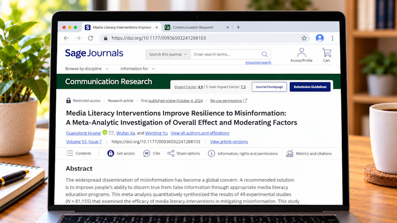Image resolution: width=397 pixels, height=223 pixels.
Task: Click the View article versions link
Action: [x=229, y=142]
